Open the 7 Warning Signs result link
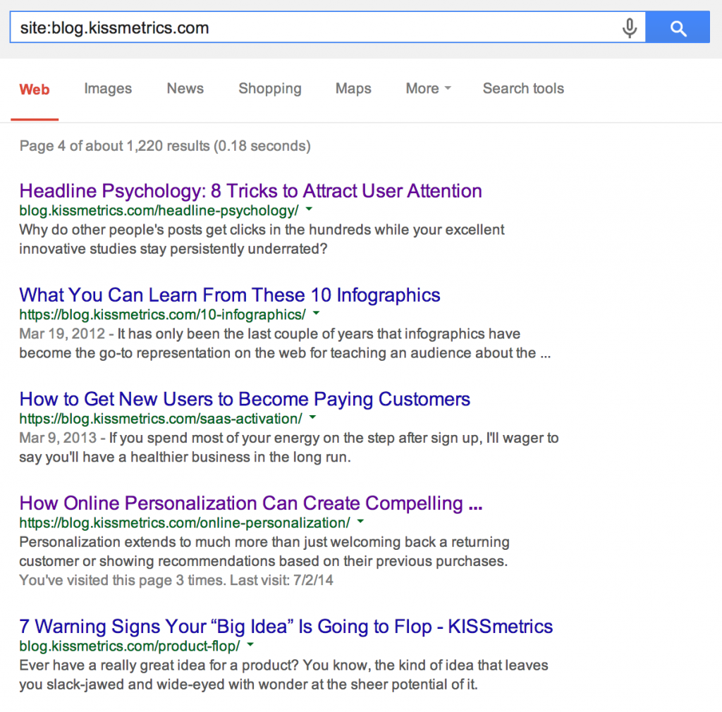Viewport: 722px width, 712px height. 286,627
